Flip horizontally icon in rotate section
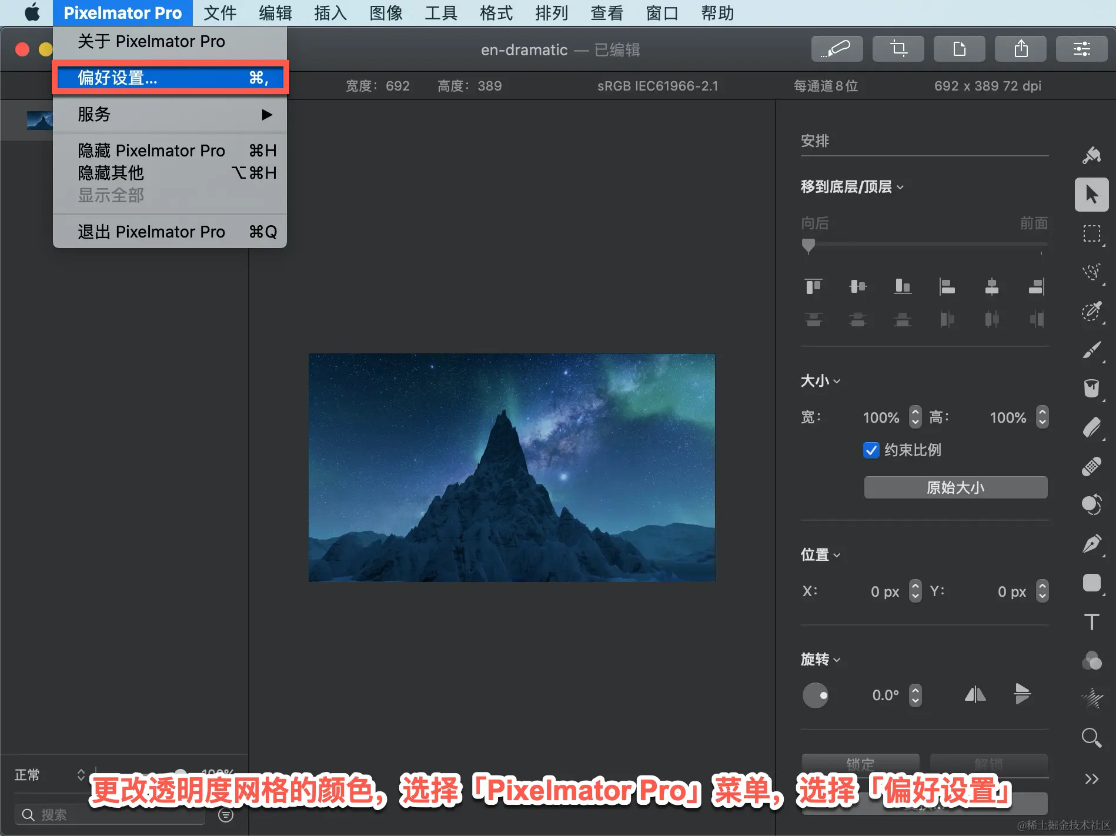 pos(975,695)
